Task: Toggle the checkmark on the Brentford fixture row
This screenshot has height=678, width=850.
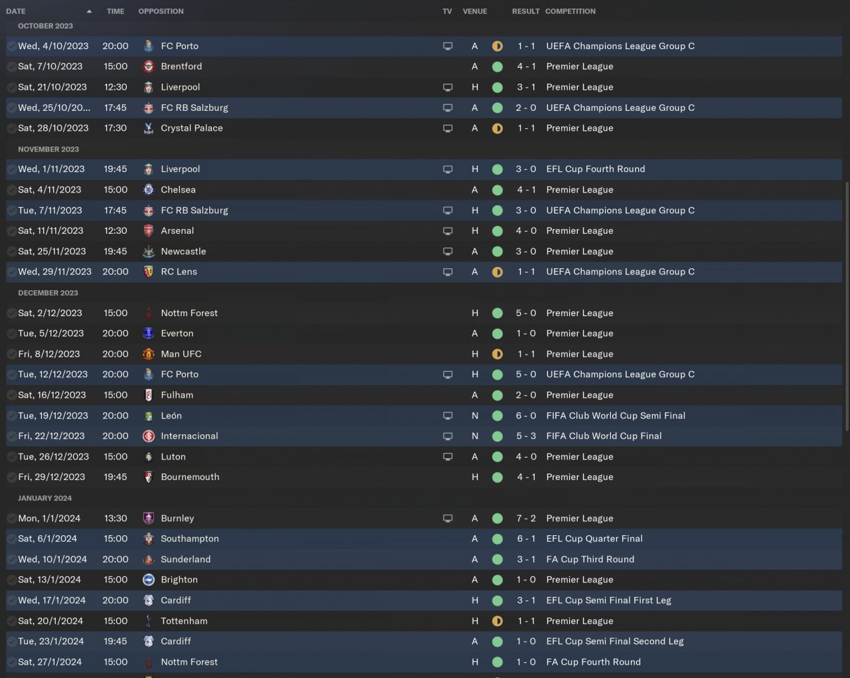Action: [12, 66]
